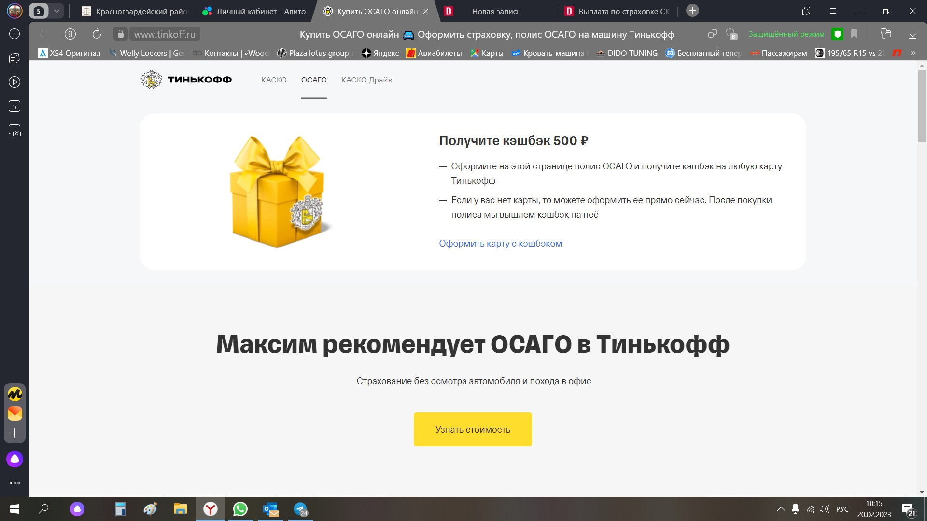Click the Узнать стоимость button
The image size is (927, 521).
473,429
